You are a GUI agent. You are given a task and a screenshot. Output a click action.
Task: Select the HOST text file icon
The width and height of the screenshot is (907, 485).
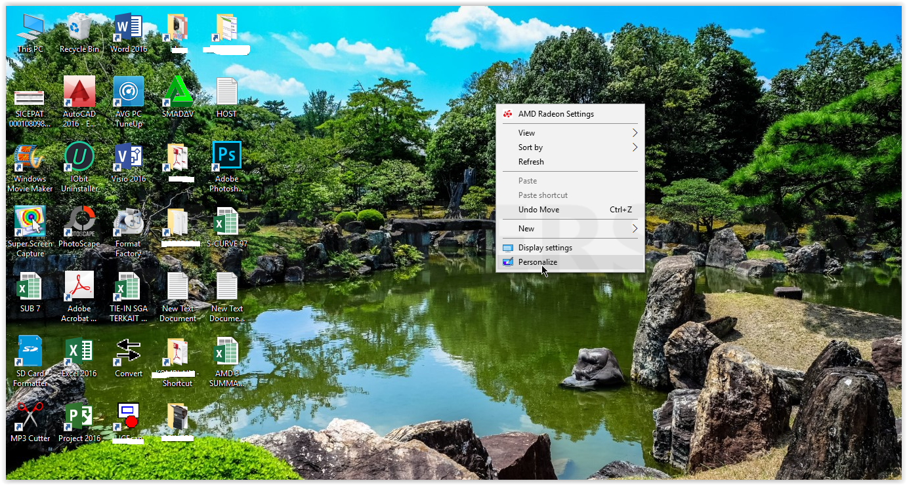click(227, 97)
